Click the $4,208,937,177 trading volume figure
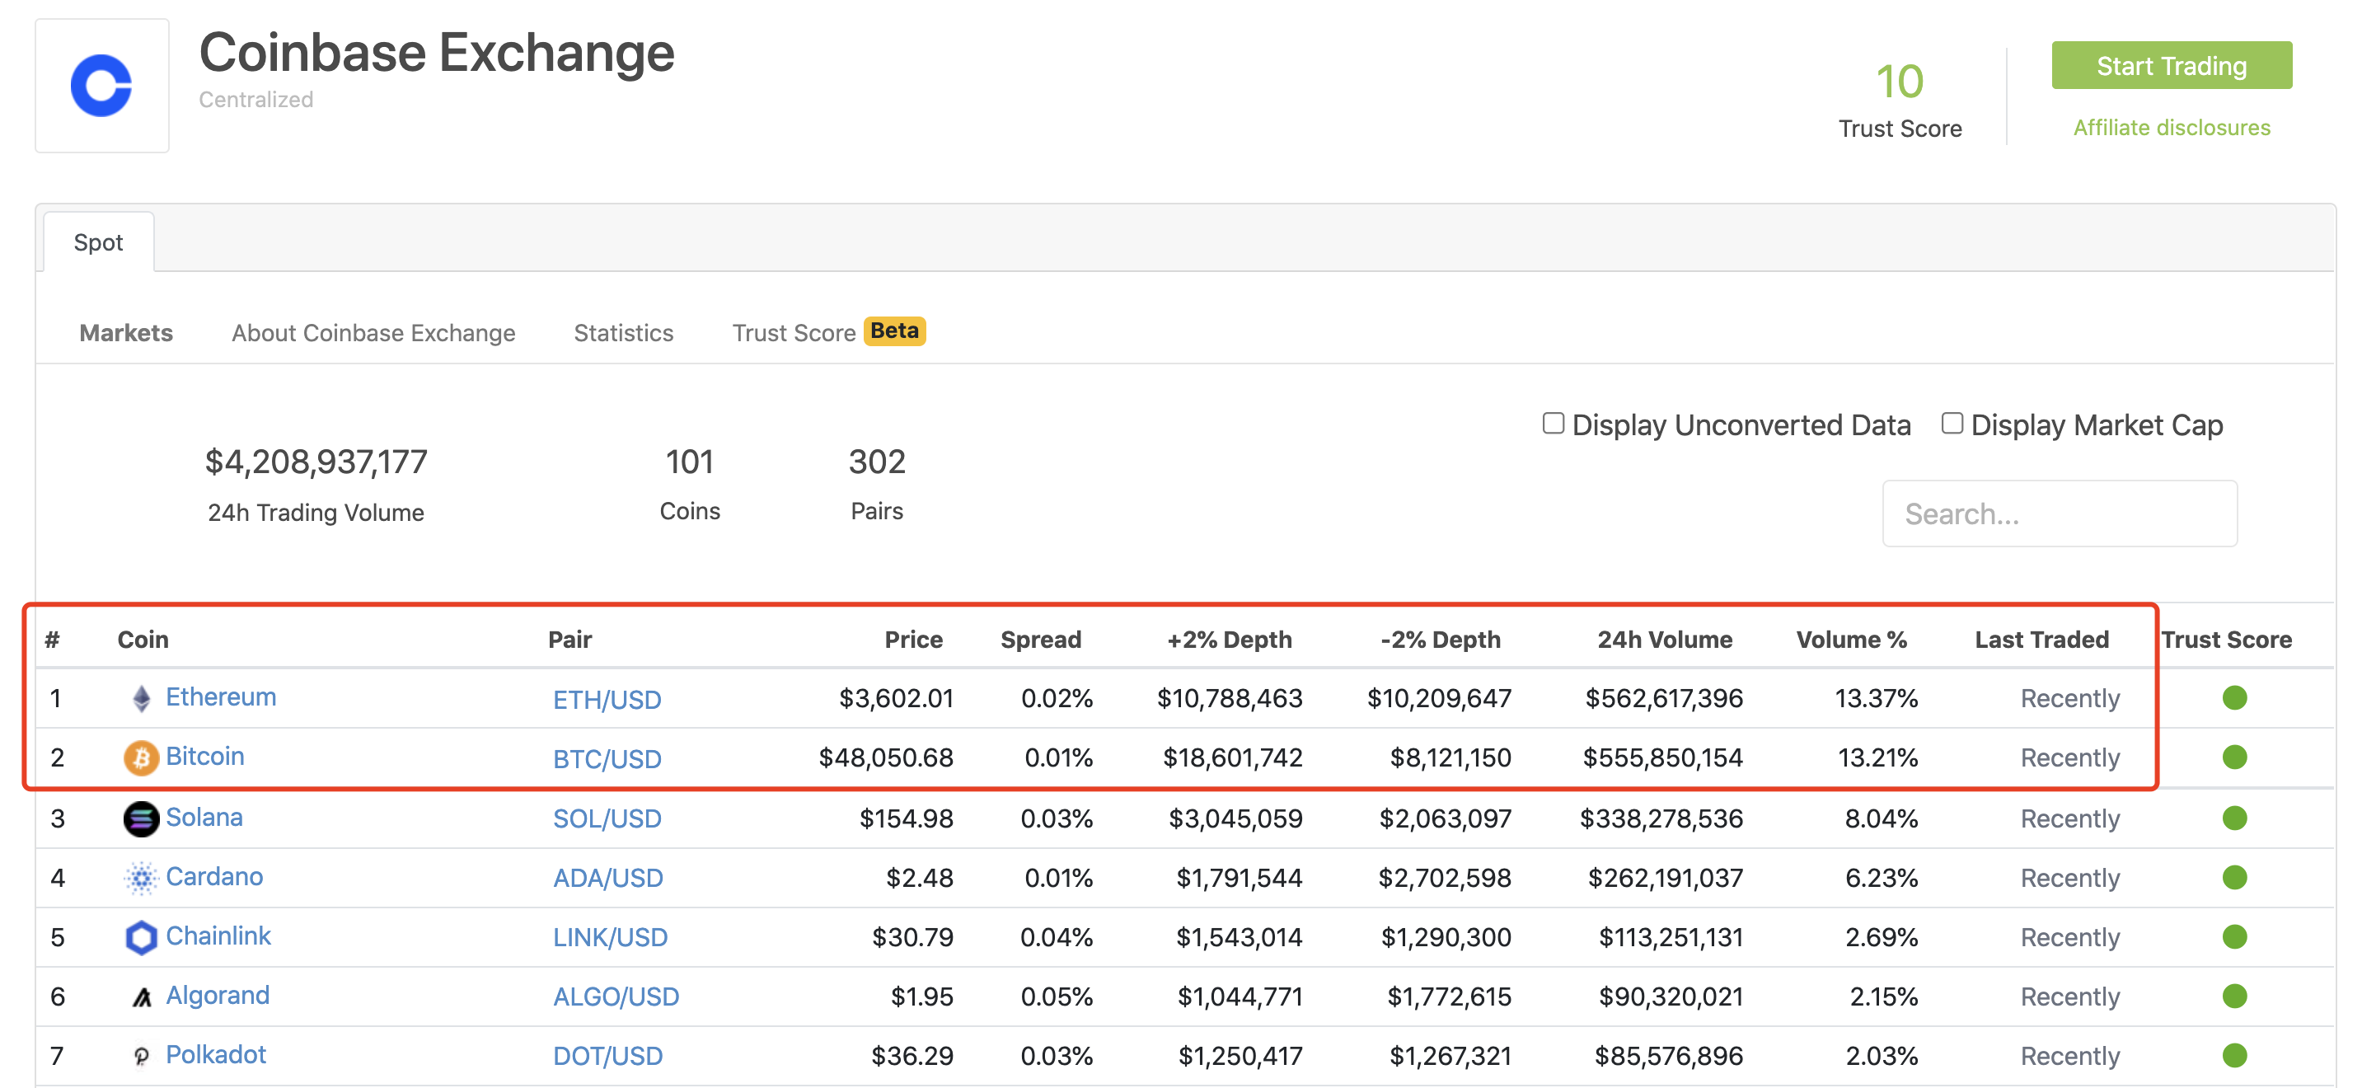The width and height of the screenshot is (2362, 1088). tap(316, 462)
